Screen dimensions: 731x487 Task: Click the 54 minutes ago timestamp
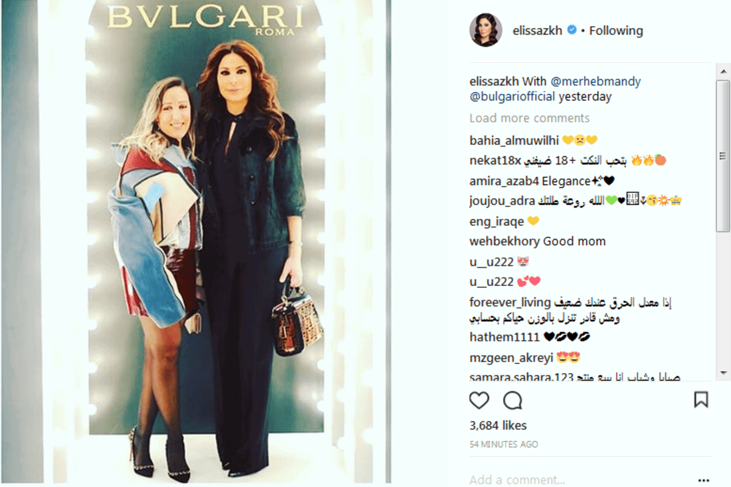[x=504, y=444]
